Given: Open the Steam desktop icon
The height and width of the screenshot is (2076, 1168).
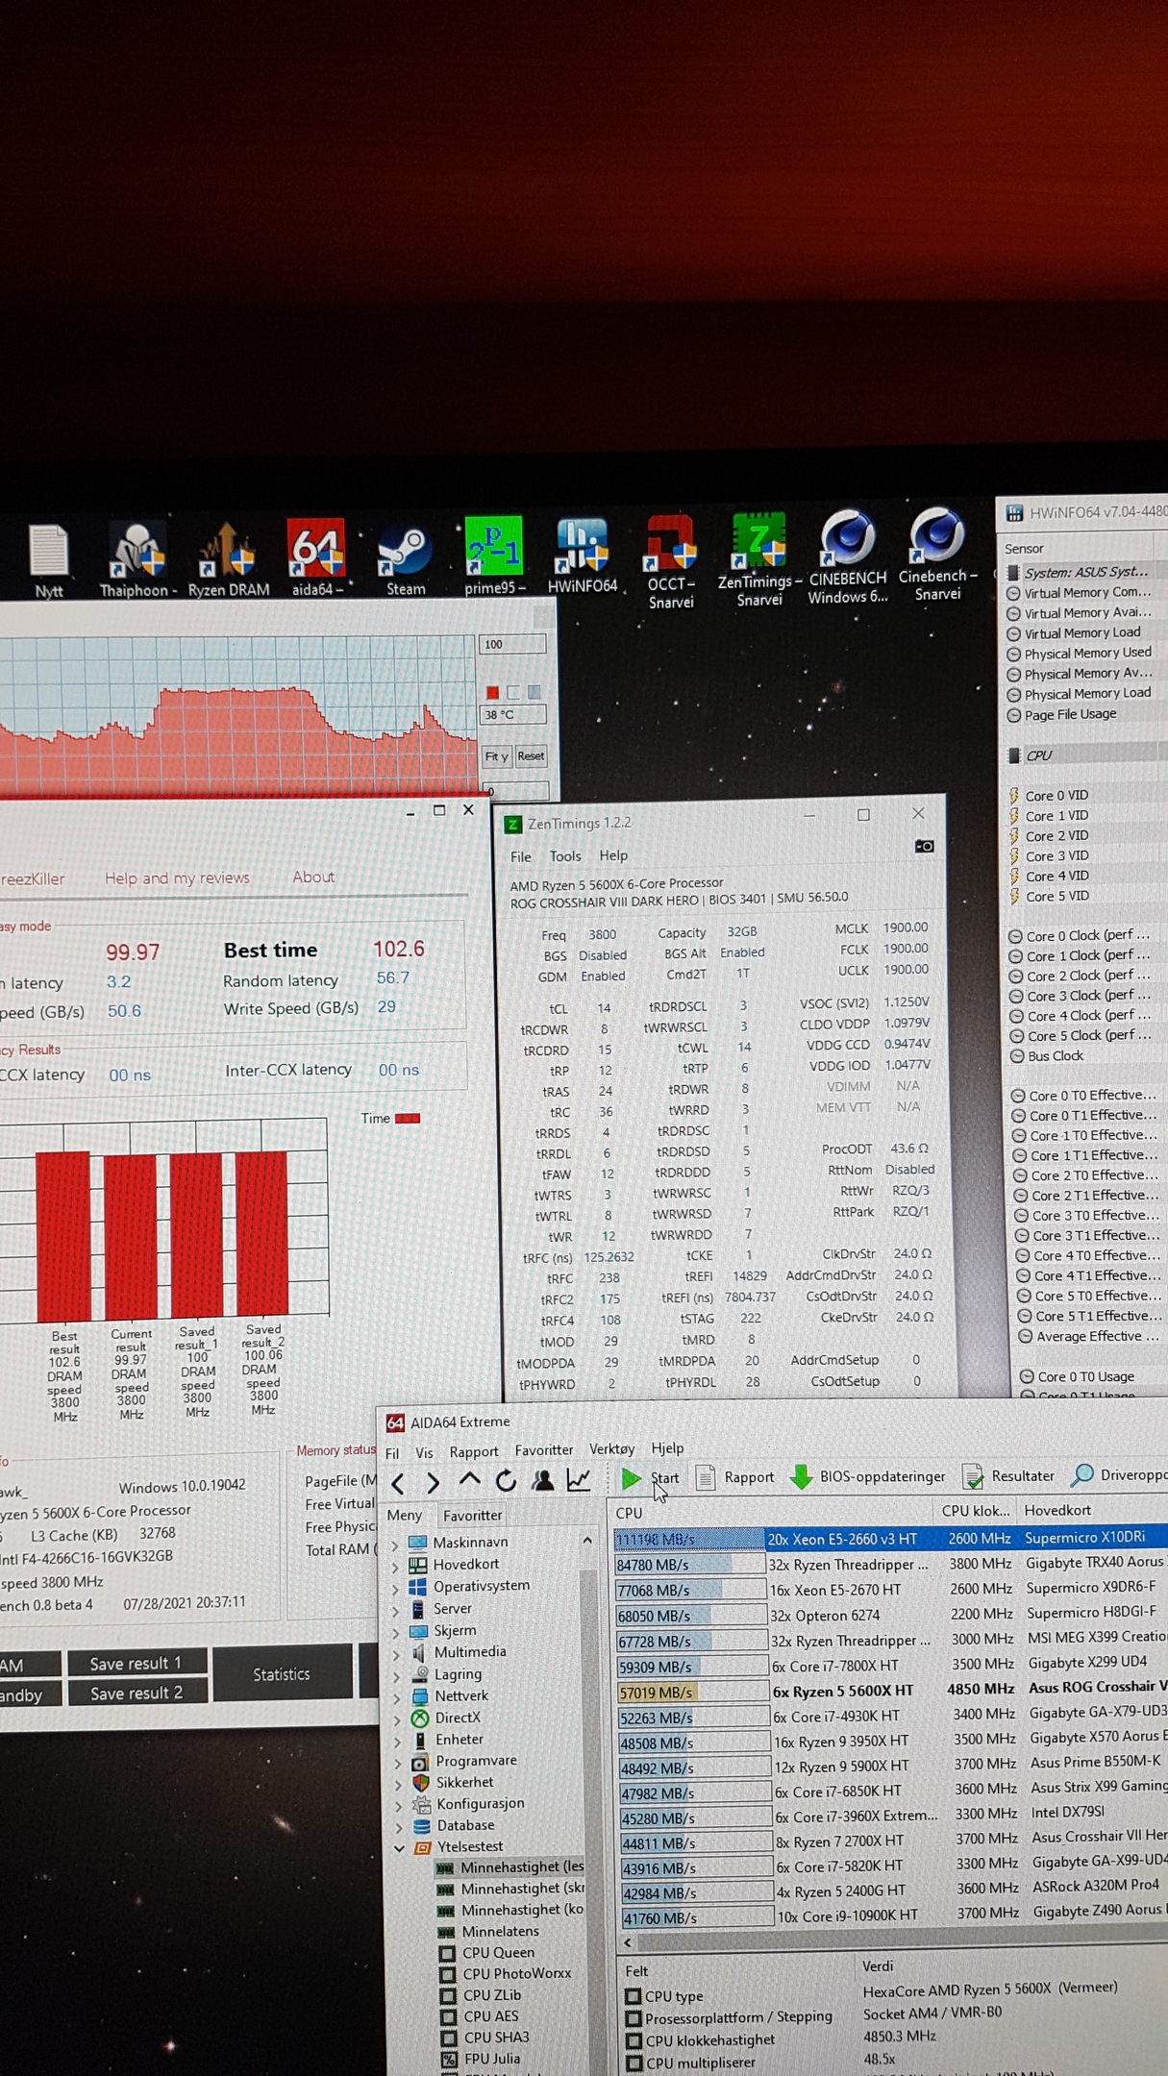Looking at the screenshot, I should click(x=405, y=559).
